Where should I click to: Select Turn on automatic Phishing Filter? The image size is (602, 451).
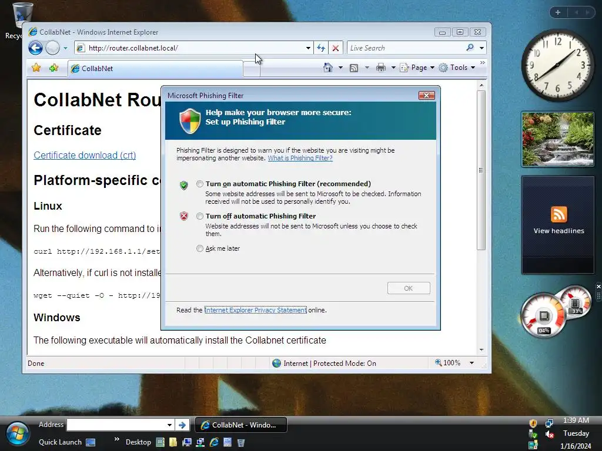200,184
